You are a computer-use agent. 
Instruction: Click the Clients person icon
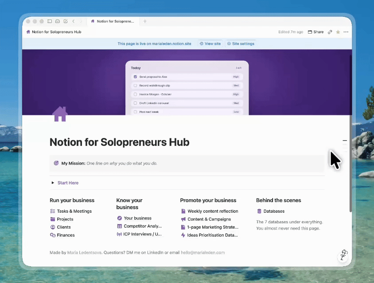pos(53,227)
